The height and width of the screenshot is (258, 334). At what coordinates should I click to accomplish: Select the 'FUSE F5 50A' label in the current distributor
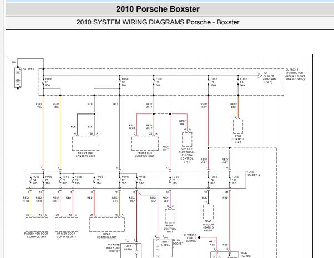coord(244,82)
